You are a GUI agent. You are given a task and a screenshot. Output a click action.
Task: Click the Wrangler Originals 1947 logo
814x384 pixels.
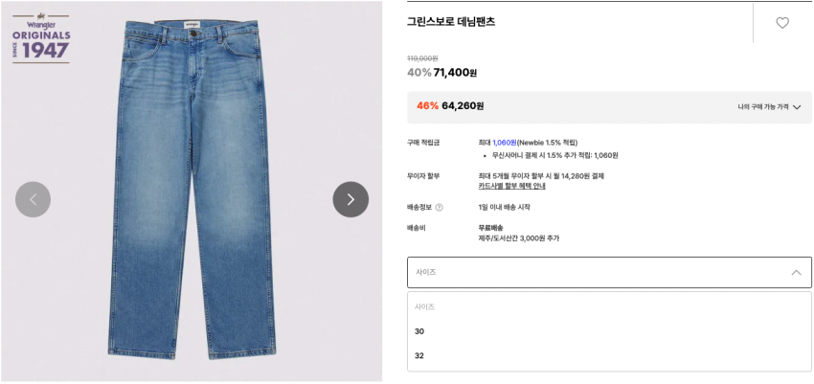point(41,37)
